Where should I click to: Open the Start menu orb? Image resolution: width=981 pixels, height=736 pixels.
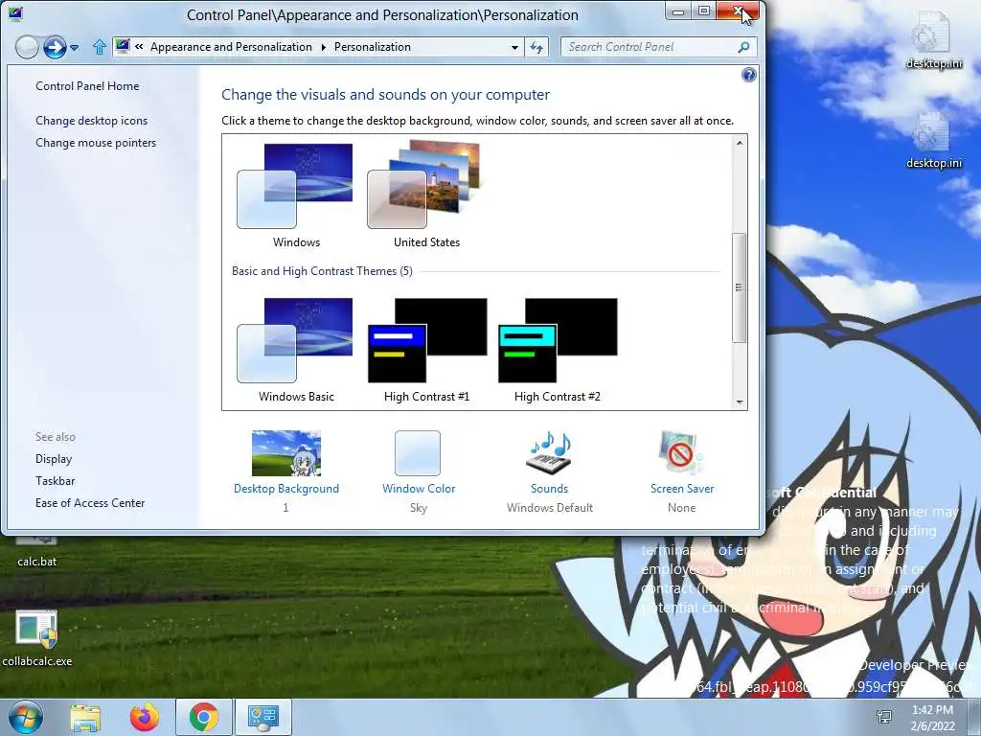[x=25, y=717]
